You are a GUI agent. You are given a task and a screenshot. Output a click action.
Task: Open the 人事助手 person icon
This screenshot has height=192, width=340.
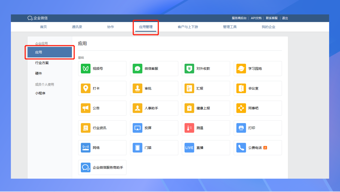137,108
